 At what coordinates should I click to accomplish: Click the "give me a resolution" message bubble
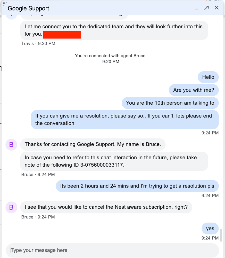[125, 120]
